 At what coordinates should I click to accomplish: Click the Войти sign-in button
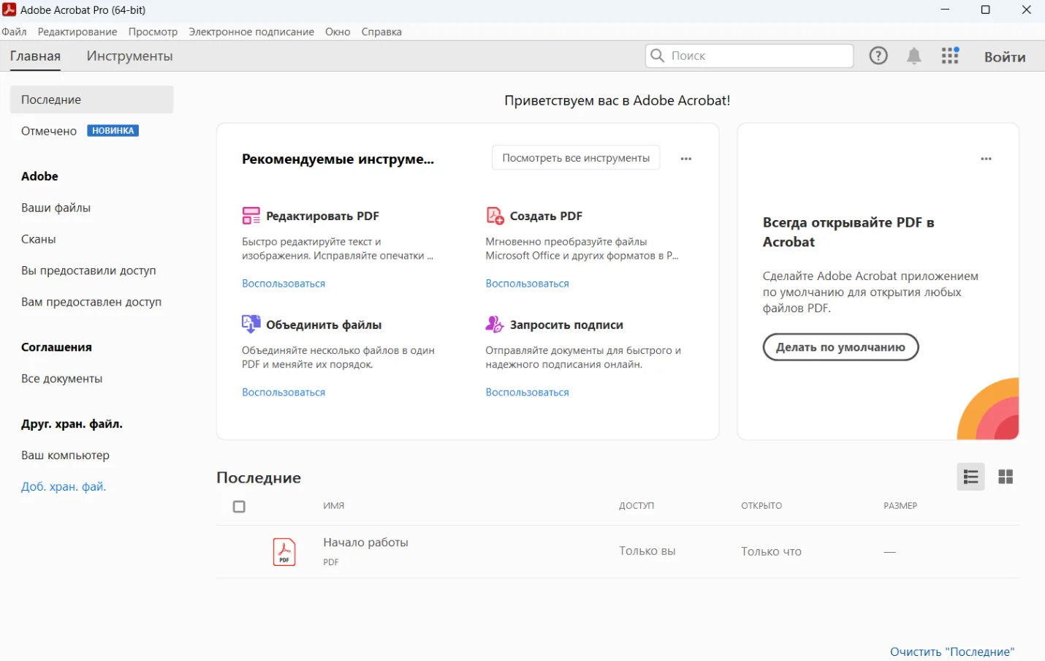point(1005,57)
